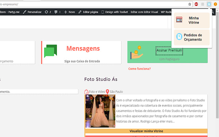The image size is (219, 137).
Task: Click the text field ending in 'mento.'
Action: click(39, 92)
